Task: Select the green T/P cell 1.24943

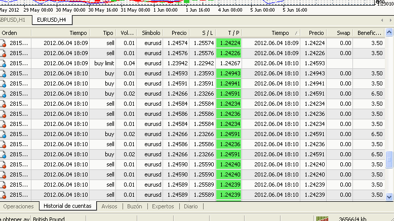Action: coord(228,73)
